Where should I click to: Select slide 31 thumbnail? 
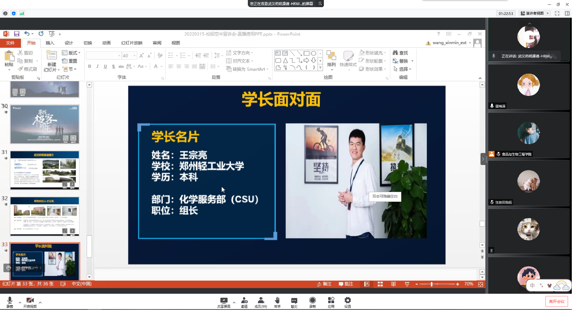[45, 170]
